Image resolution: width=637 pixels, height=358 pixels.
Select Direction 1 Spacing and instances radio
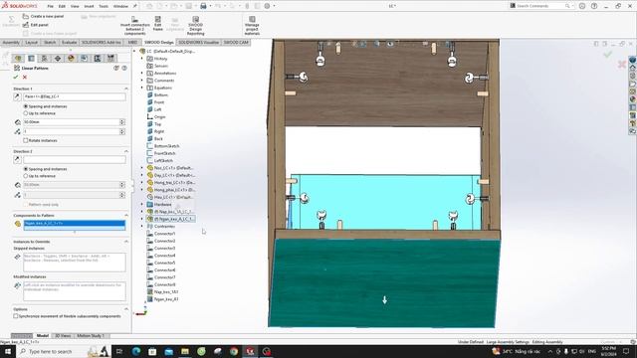pos(26,106)
